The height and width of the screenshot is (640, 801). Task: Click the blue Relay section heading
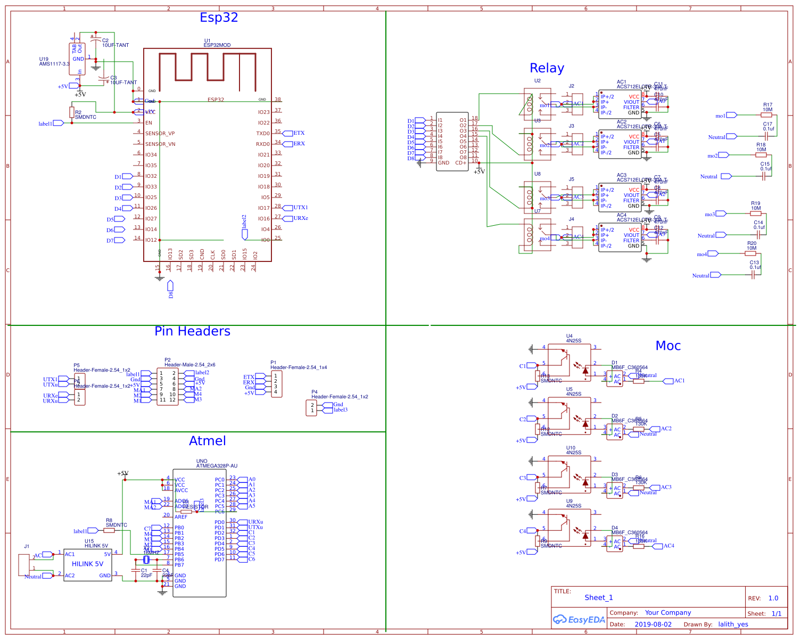click(548, 68)
